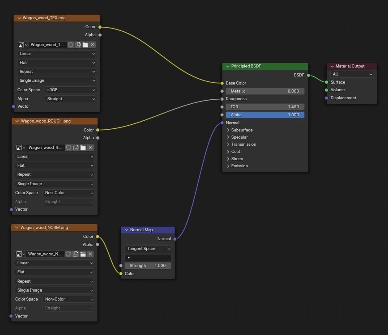The image size is (388, 335).
Task: Expand Emission panel in Principled BSDF
Action: tap(228, 166)
